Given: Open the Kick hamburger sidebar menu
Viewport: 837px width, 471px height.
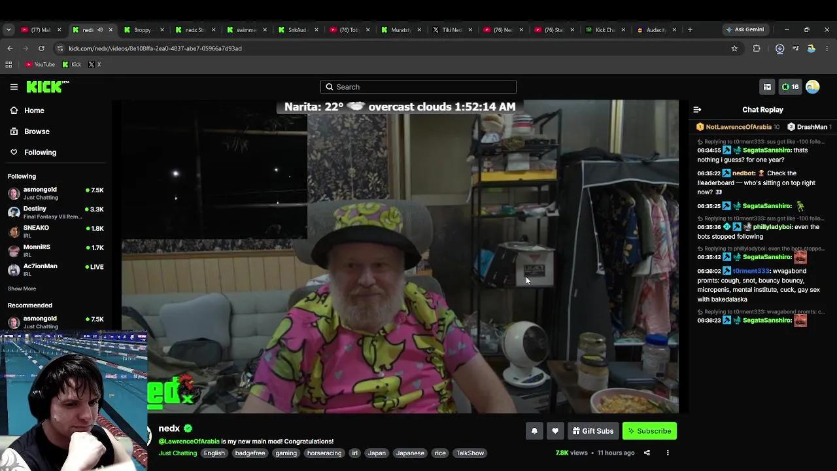Looking at the screenshot, I should (14, 86).
